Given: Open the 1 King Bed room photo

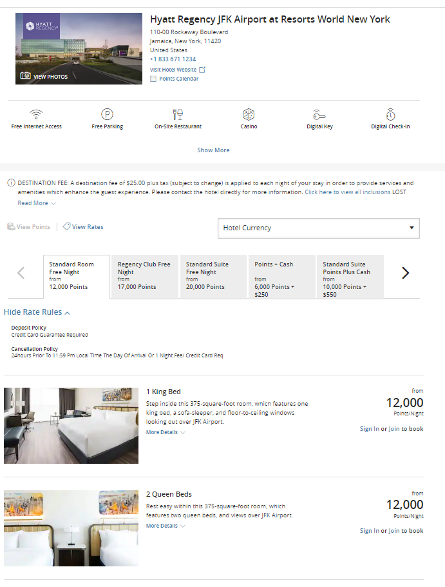Looking at the screenshot, I should [x=71, y=426].
